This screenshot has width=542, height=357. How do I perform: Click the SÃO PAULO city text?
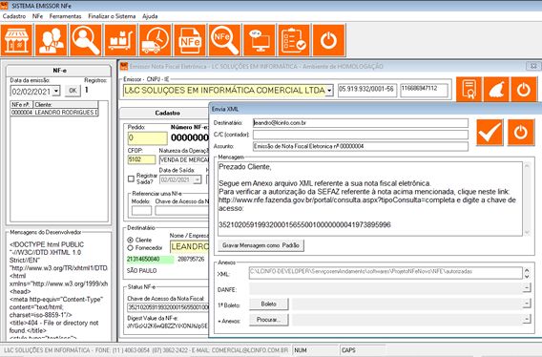point(142,271)
